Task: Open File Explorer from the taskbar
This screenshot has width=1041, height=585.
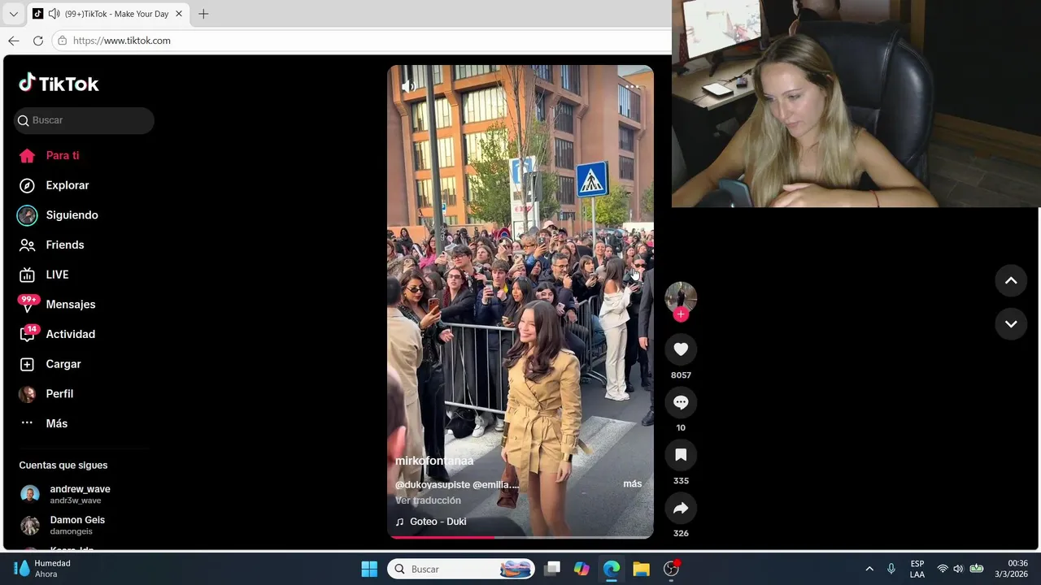Action: click(641, 569)
